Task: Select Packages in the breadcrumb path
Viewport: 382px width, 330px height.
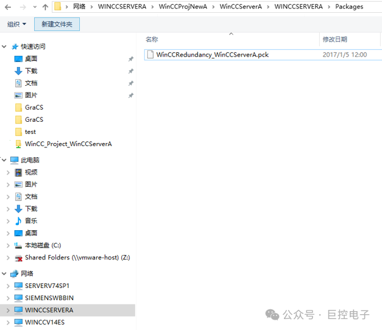Action: tap(349, 7)
